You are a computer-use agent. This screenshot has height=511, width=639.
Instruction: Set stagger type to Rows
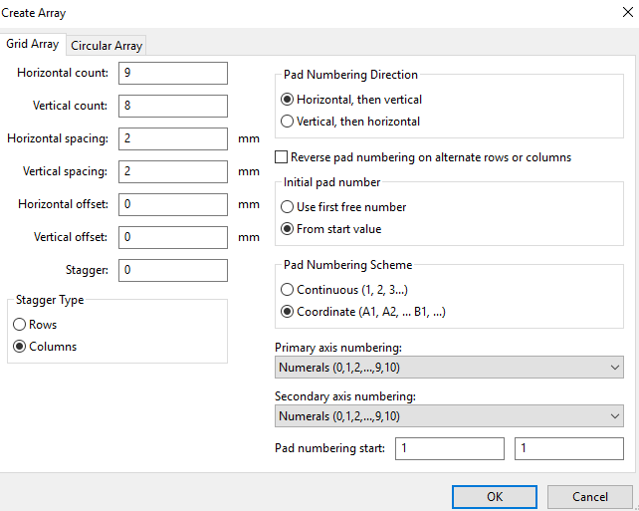coord(20,325)
